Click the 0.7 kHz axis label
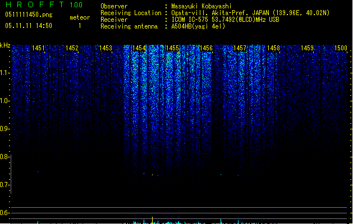Viewport: 353px width, 224px height. pos(4,185)
